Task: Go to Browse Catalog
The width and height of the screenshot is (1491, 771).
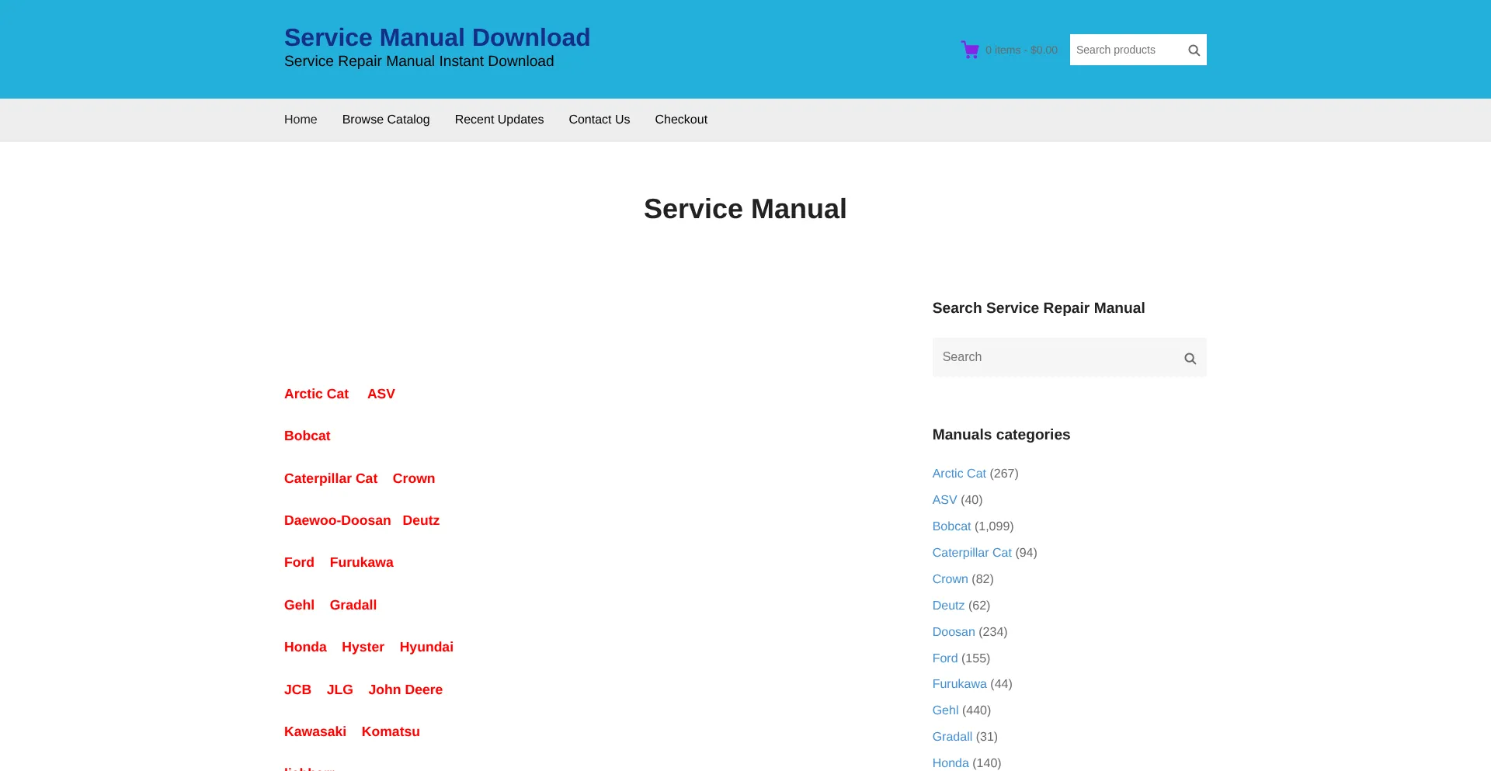Action: (385, 120)
